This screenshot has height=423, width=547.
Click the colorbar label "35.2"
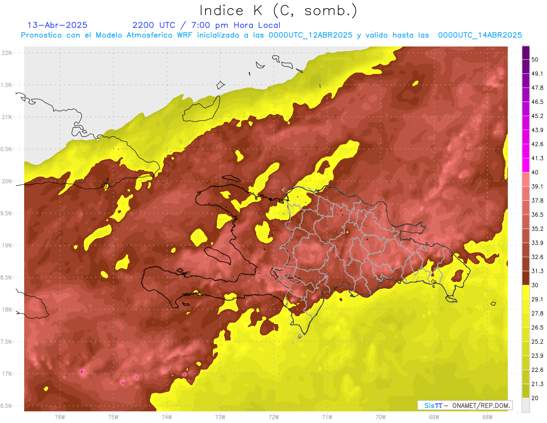coord(537,229)
